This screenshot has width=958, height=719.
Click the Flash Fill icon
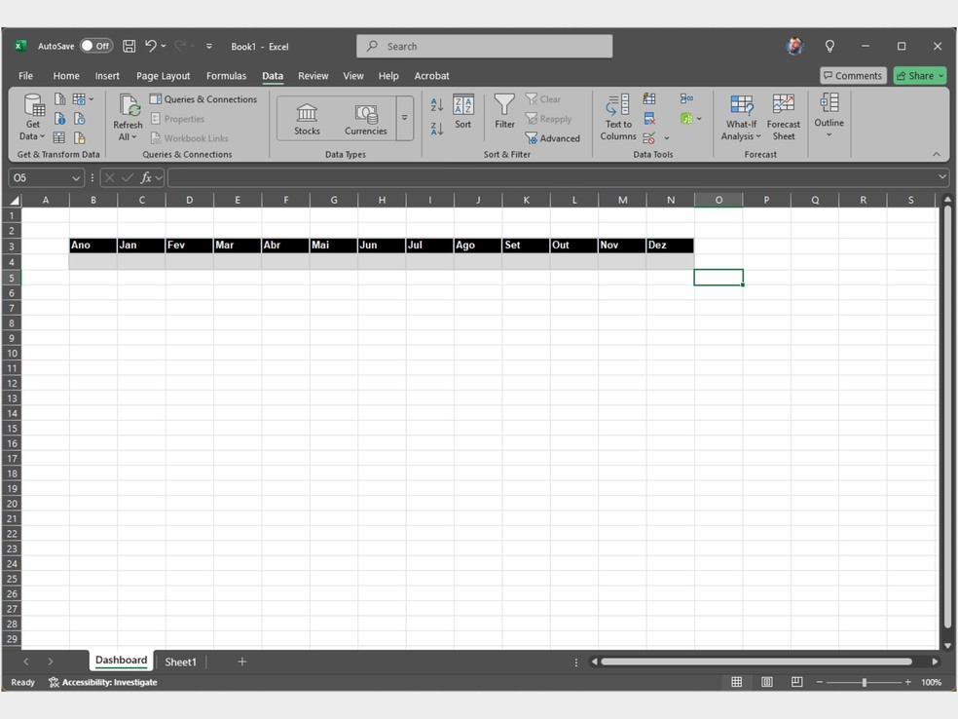[x=649, y=99]
